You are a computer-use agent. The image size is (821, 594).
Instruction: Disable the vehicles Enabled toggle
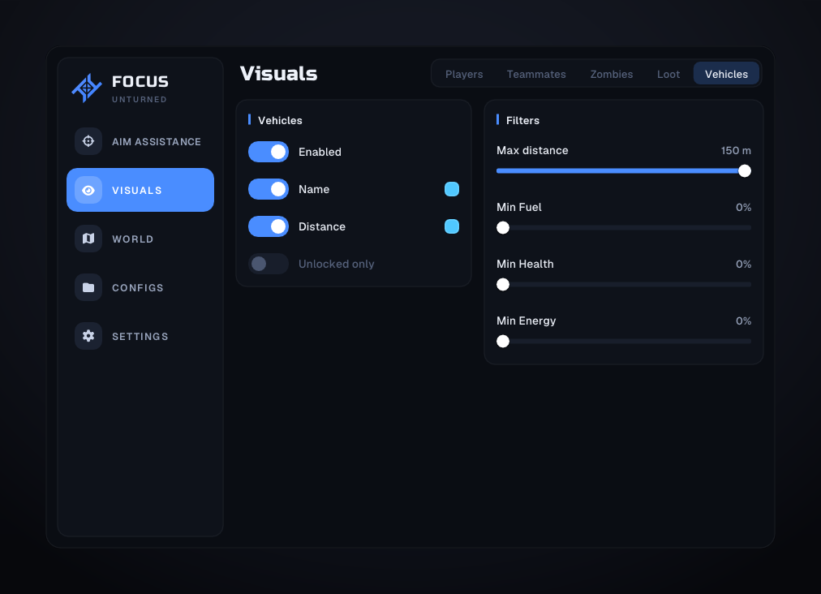point(269,152)
